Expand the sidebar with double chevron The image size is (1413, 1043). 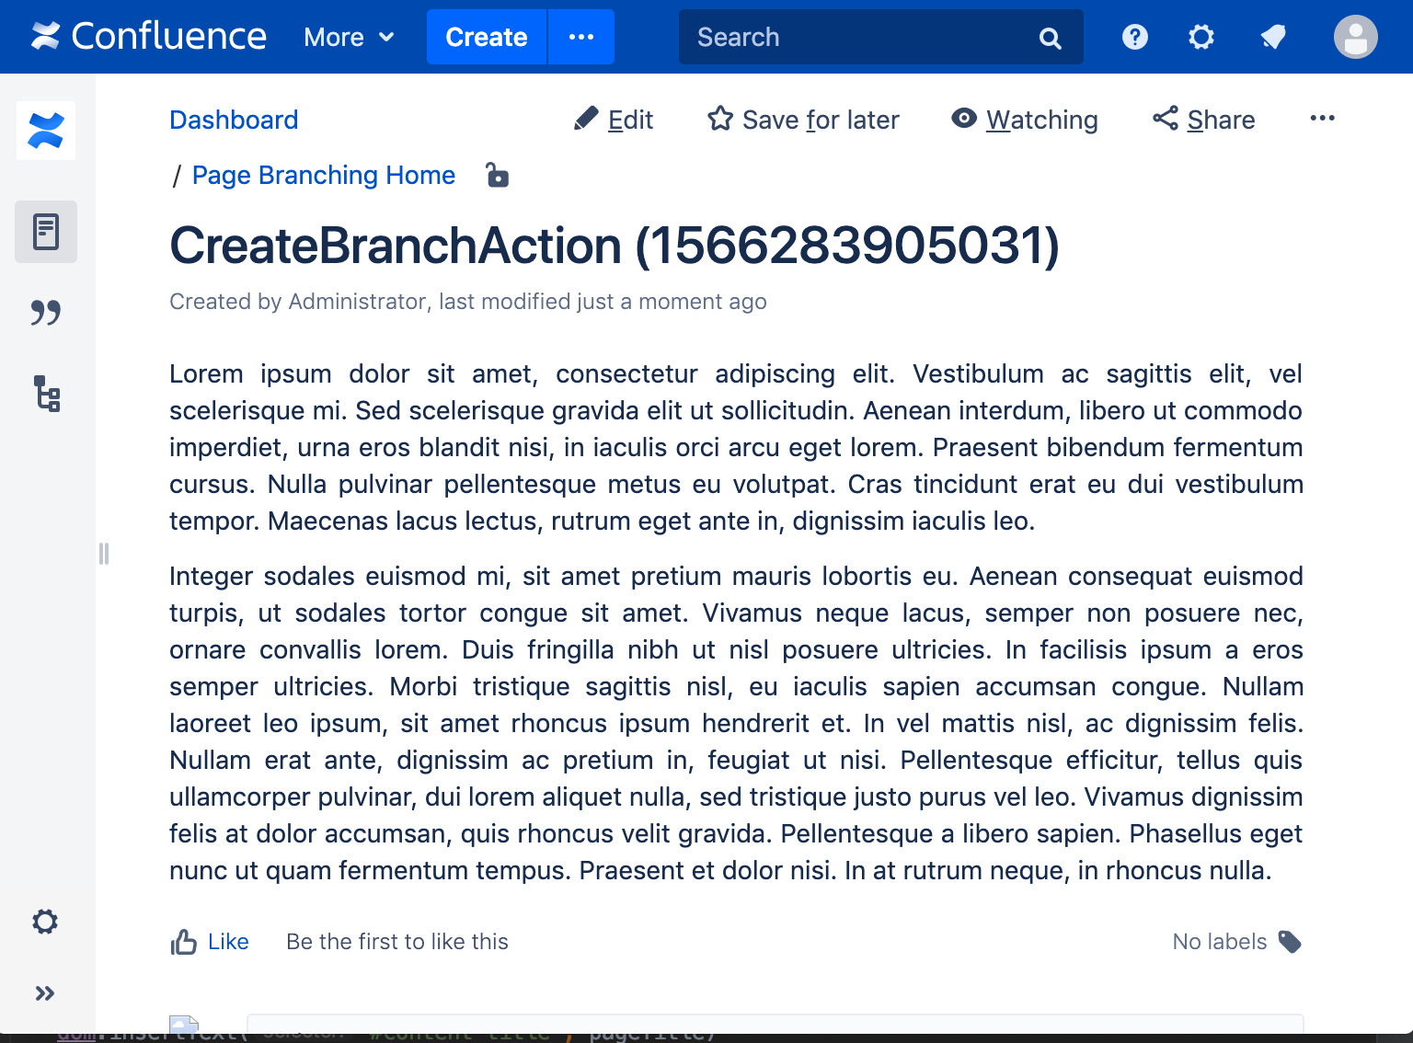click(x=45, y=993)
